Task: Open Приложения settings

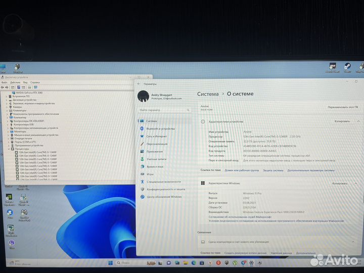Action: (164, 152)
